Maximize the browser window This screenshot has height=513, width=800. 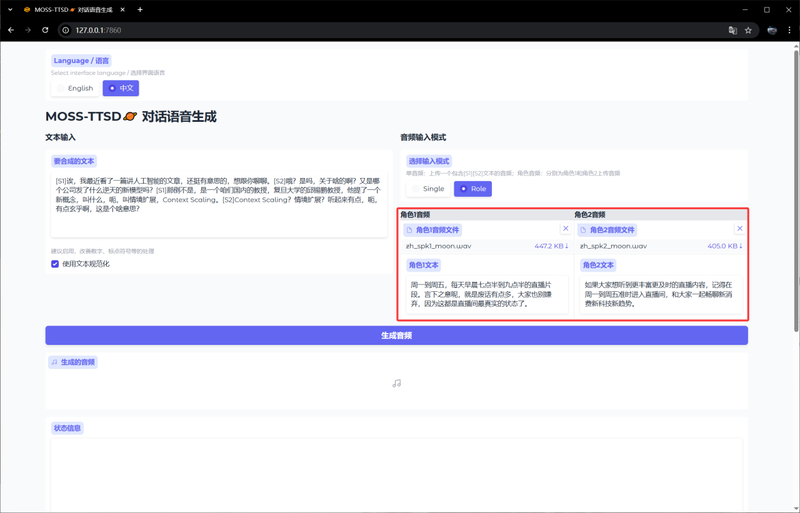point(767,9)
